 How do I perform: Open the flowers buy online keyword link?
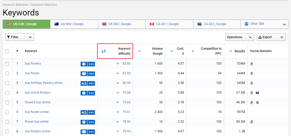click(x=38, y=102)
